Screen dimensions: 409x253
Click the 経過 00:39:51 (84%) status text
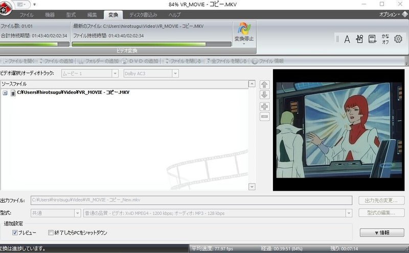click(282, 248)
